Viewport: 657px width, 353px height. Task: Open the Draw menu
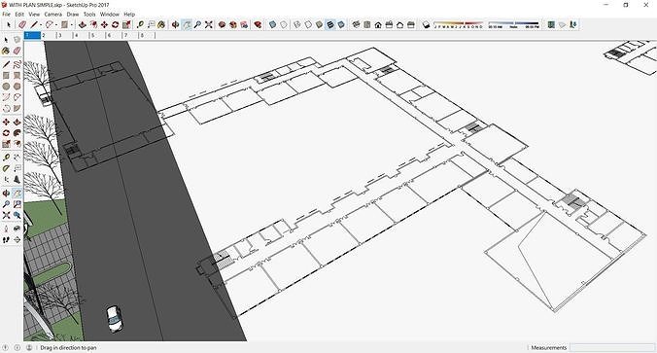pos(73,15)
